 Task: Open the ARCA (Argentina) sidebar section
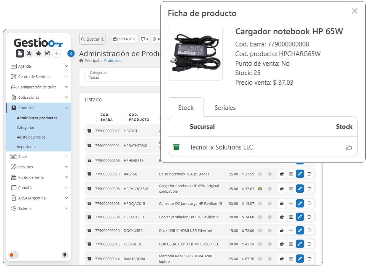[x=39, y=198]
